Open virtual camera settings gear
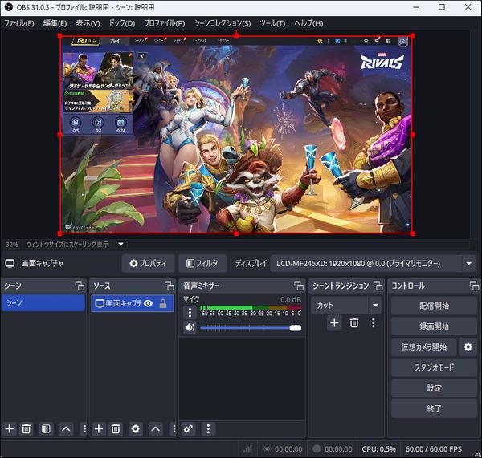482x458 pixels. click(x=468, y=347)
